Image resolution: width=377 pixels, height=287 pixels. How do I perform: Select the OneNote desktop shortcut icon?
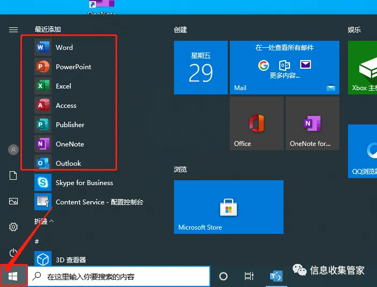point(102,7)
